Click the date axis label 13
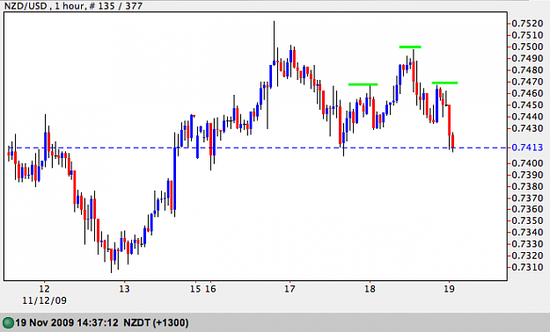Viewport: 550px width, 332px height. [x=124, y=289]
